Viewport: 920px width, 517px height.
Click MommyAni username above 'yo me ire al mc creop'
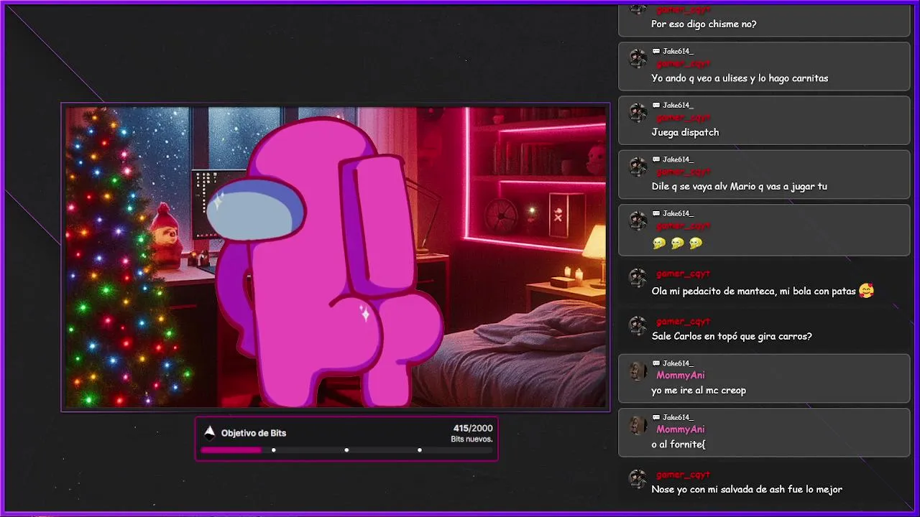681,375
